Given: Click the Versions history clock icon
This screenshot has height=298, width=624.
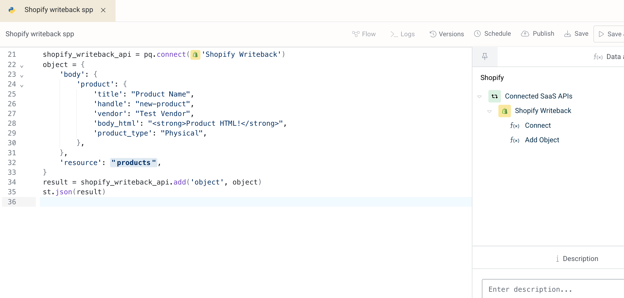Looking at the screenshot, I should coord(433,34).
